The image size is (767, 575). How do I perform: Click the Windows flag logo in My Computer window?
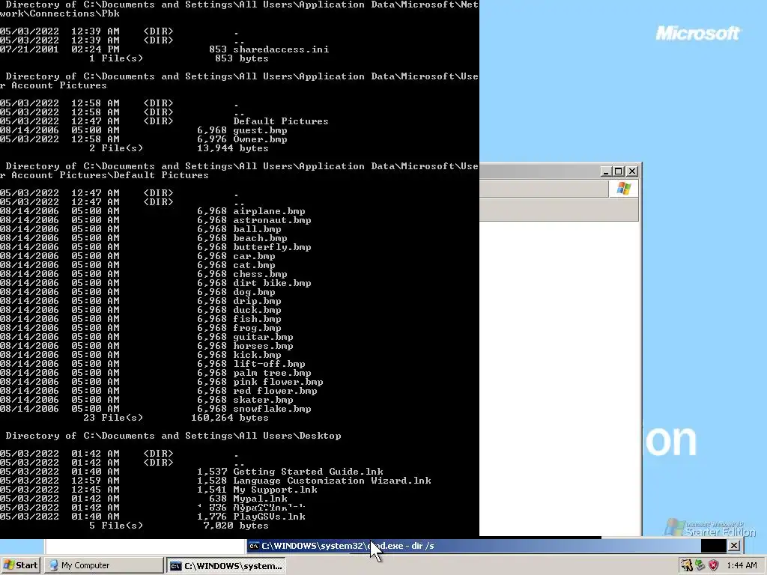tap(624, 188)
